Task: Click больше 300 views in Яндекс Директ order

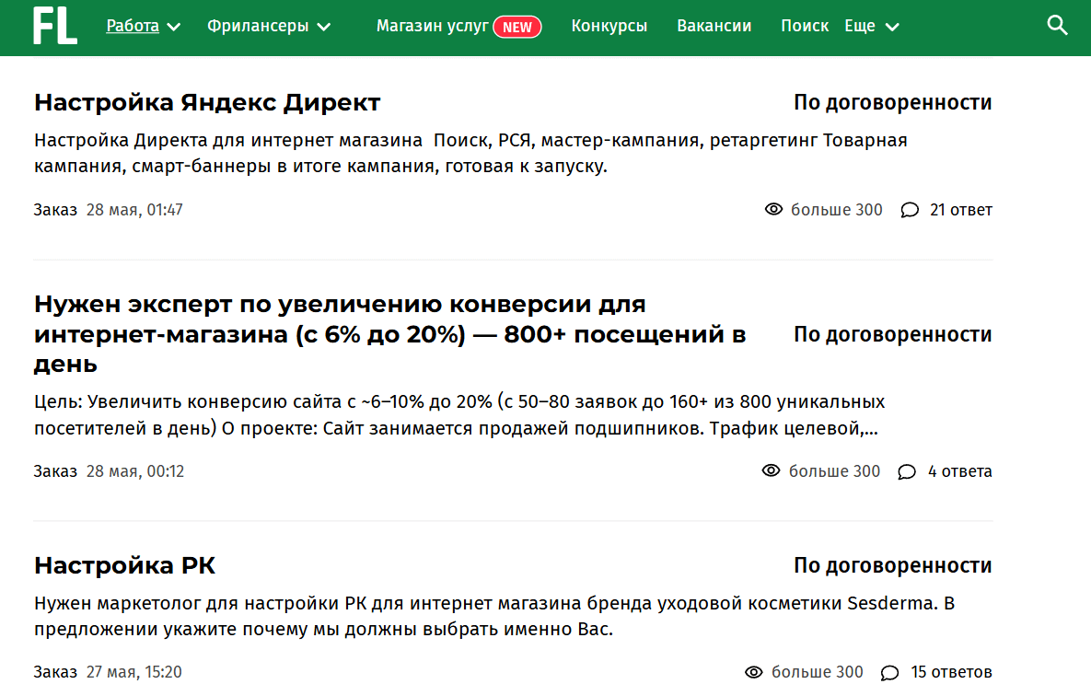Action: 836,210
